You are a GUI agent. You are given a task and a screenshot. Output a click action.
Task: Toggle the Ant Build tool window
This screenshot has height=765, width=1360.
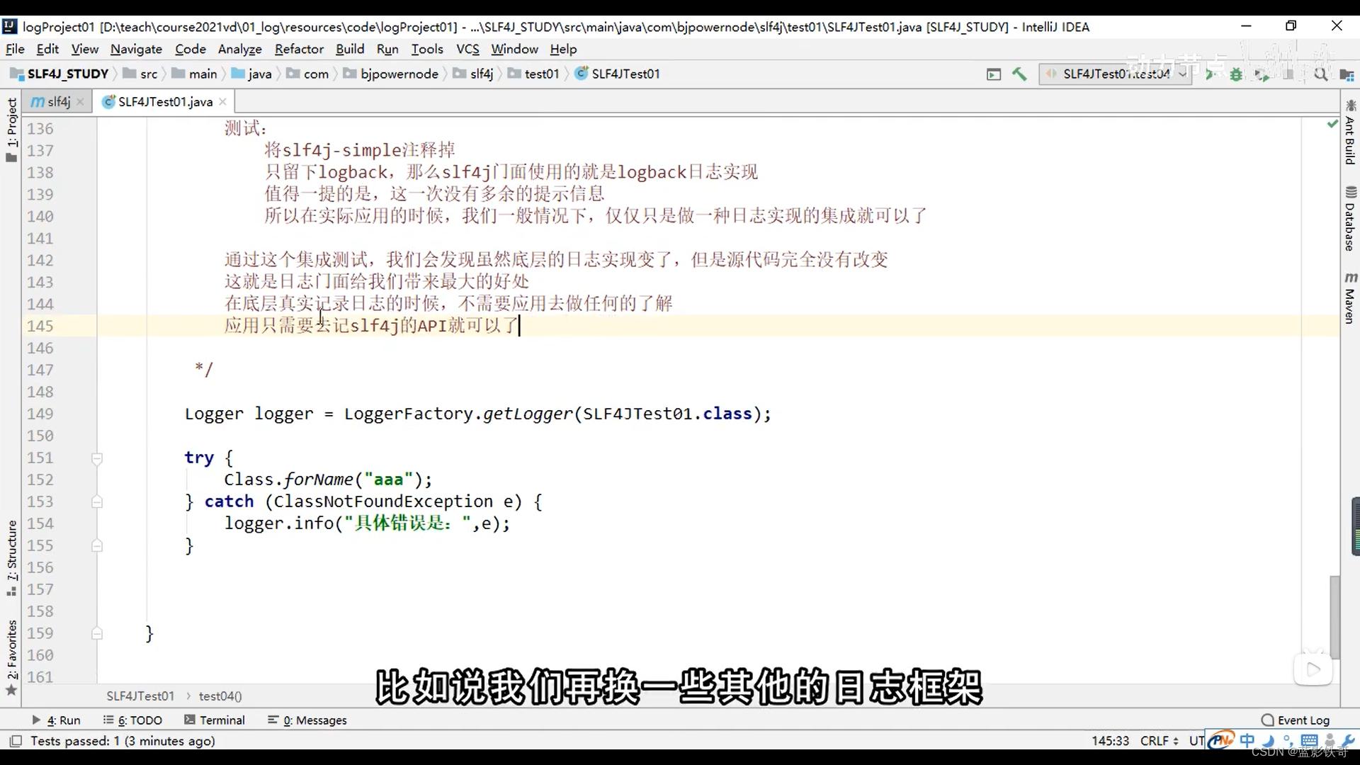pos(1350,132)
